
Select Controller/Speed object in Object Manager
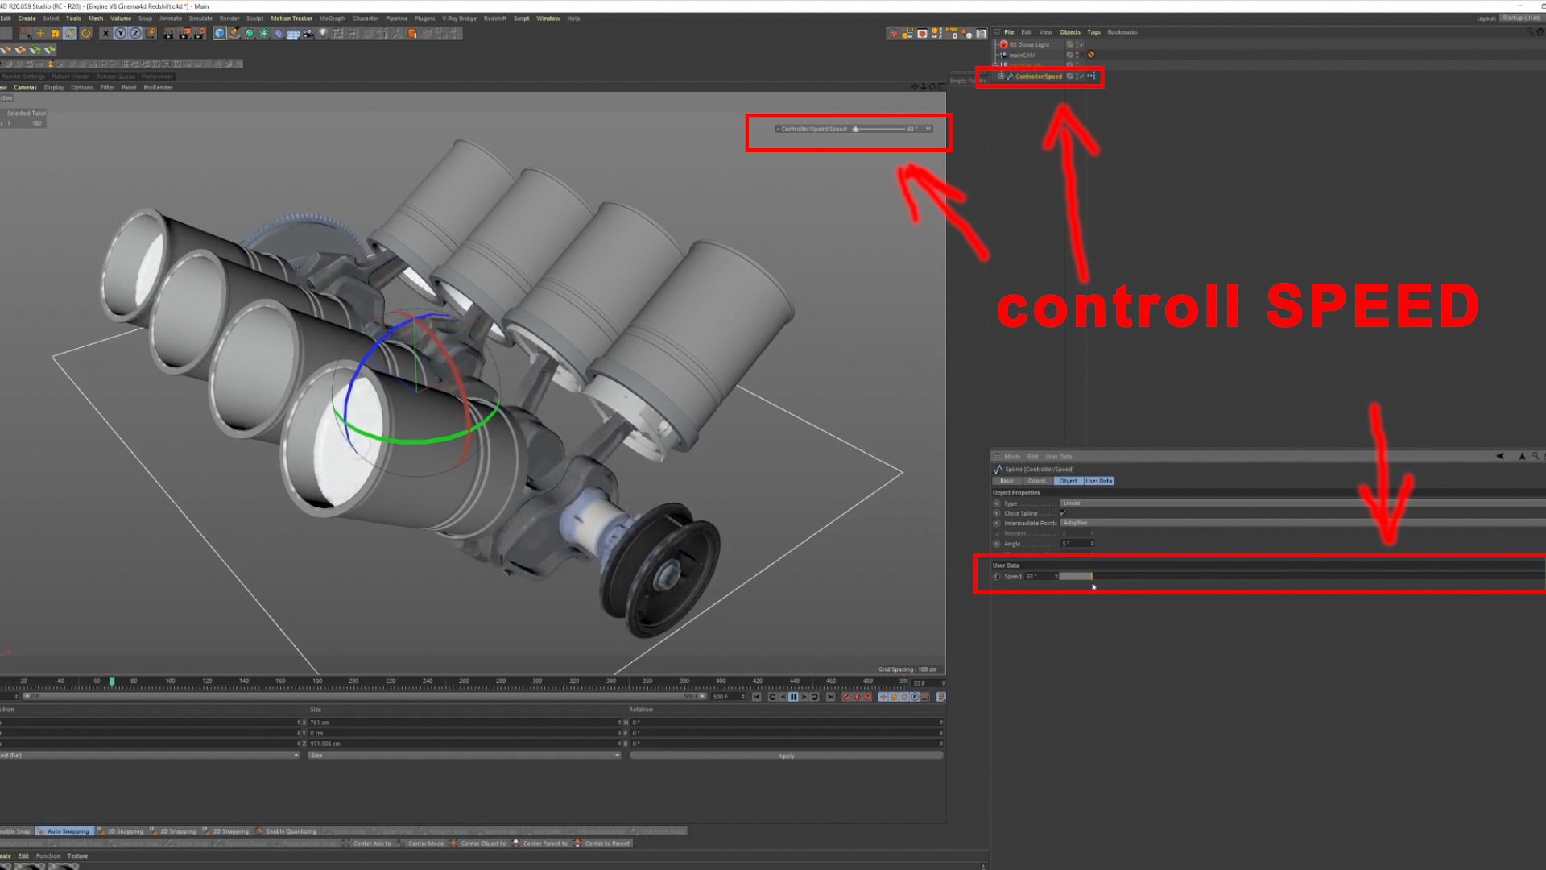coord(1038,77)
